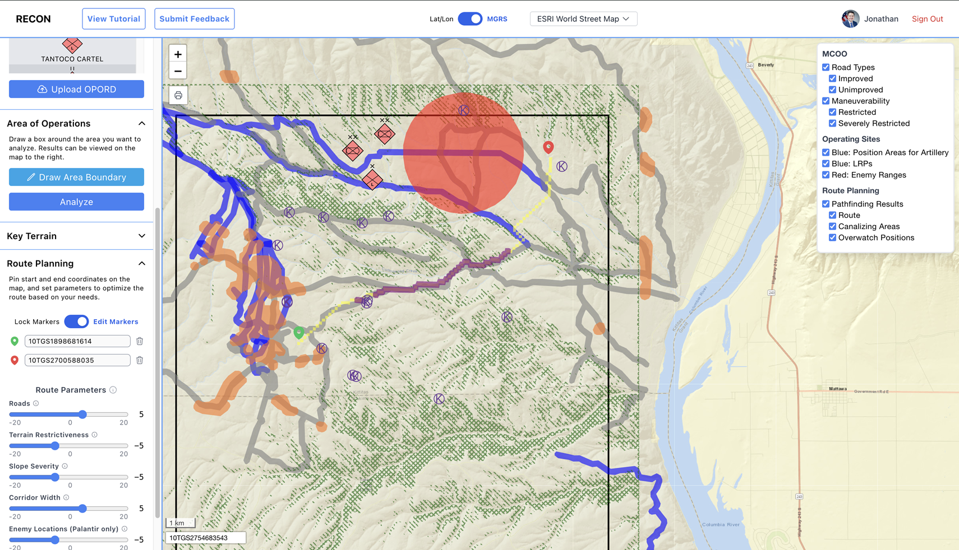Uncheck the Restricted maneuverability checkbox
Image resolution: width=959 pixels, height=550 pixels.
[832, 112]
